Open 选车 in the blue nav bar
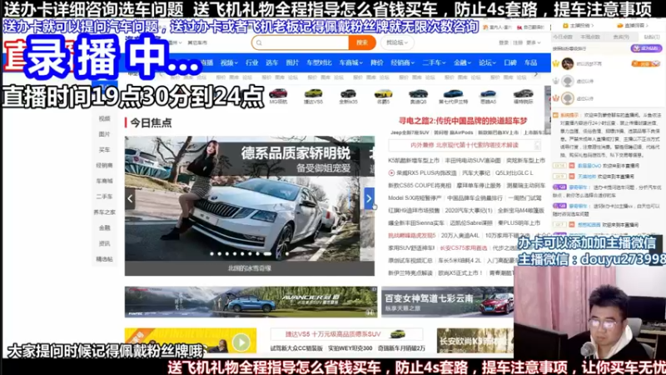The image size is (666, 375). pyautogui.click(x=272, y=63)
